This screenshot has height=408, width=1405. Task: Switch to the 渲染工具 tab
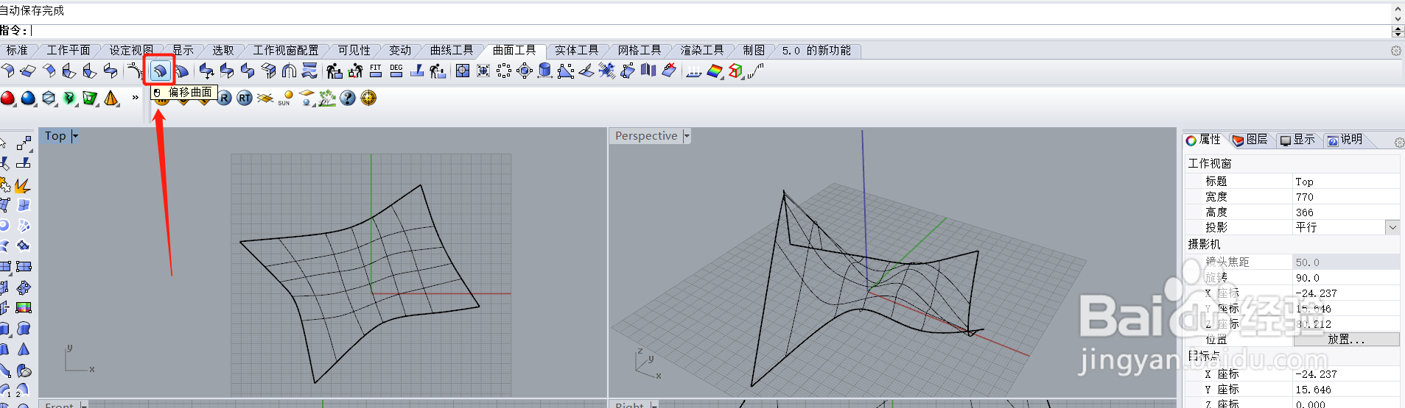click(x=701, y=50)
